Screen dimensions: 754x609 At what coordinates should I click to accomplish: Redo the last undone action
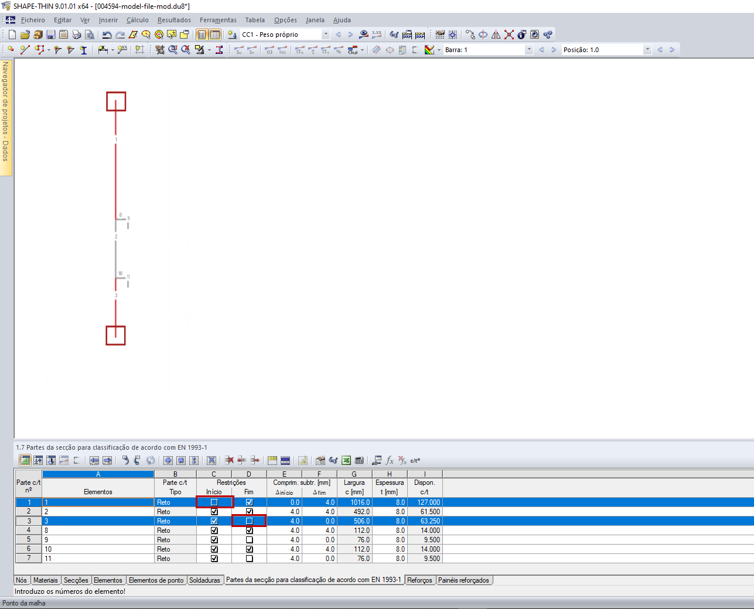[x=120, y=35]
